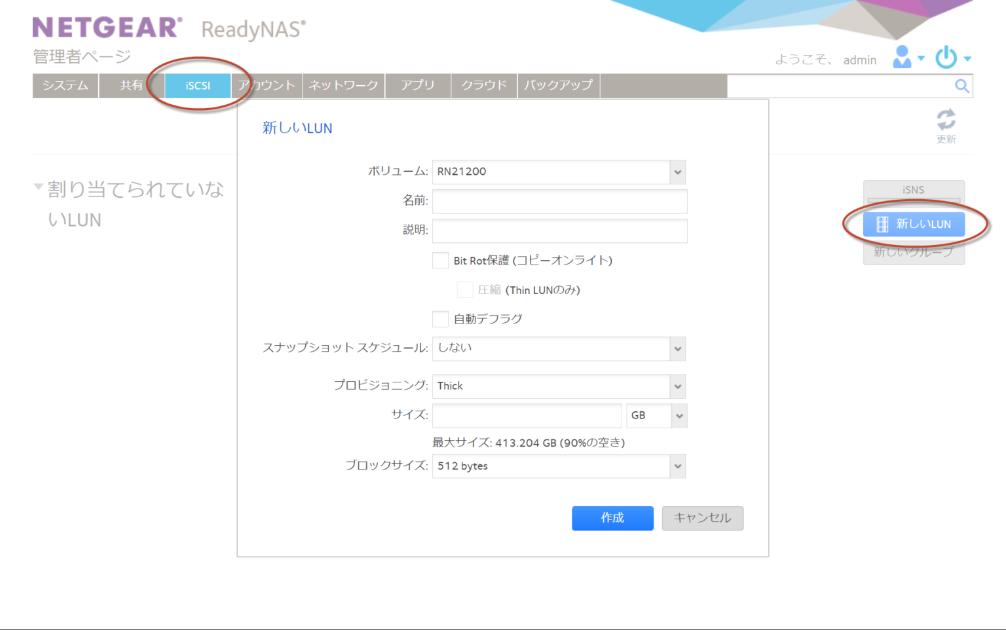Check the 圧縮 (Thin LUNのみ) option
1006x630 pixels.
465,289
